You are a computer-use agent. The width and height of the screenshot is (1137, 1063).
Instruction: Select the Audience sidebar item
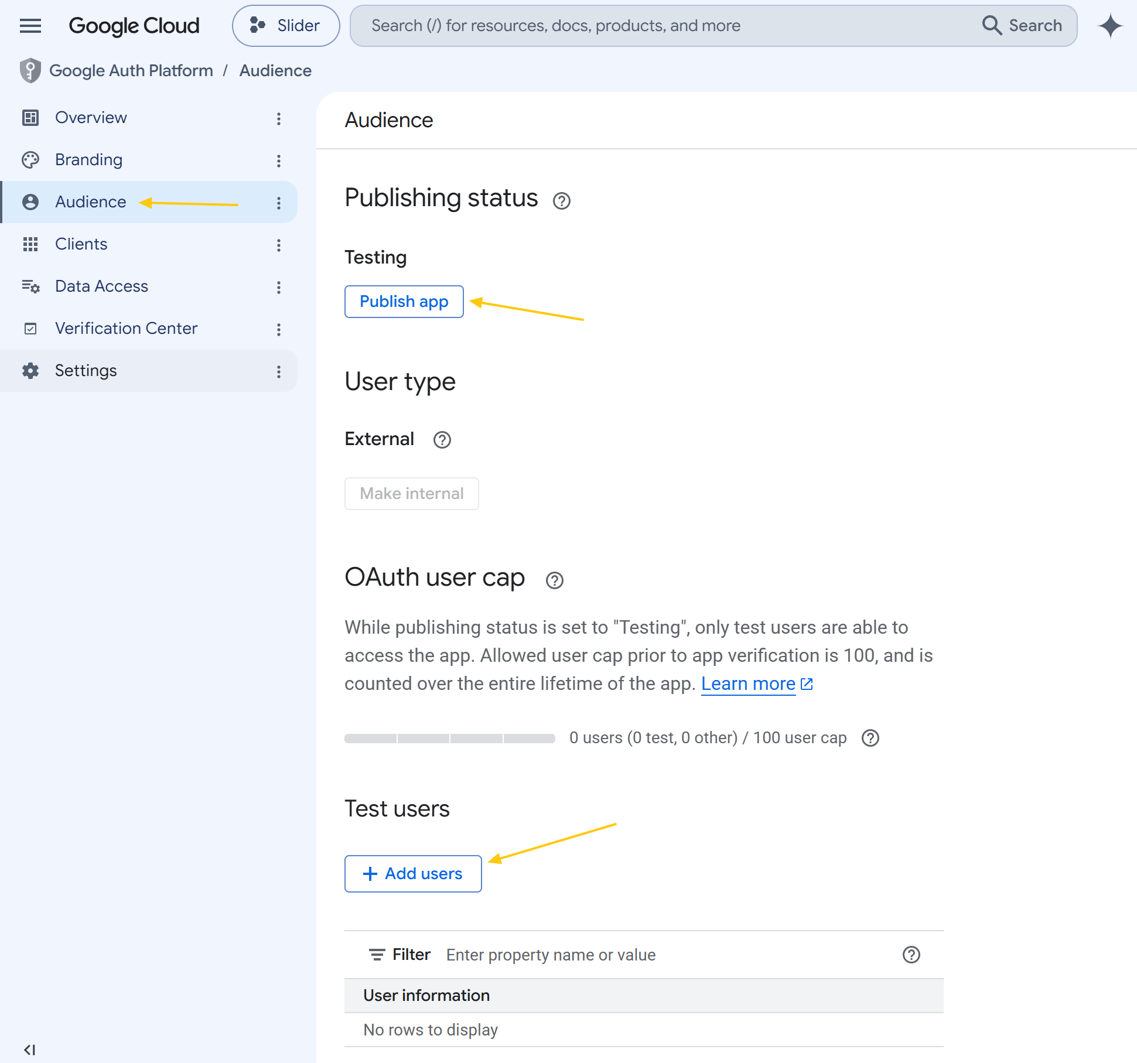click(x=149, y=202)
